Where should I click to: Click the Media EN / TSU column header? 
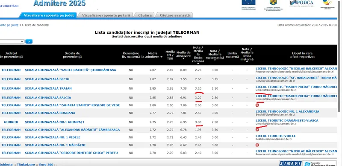coord(170,55)
